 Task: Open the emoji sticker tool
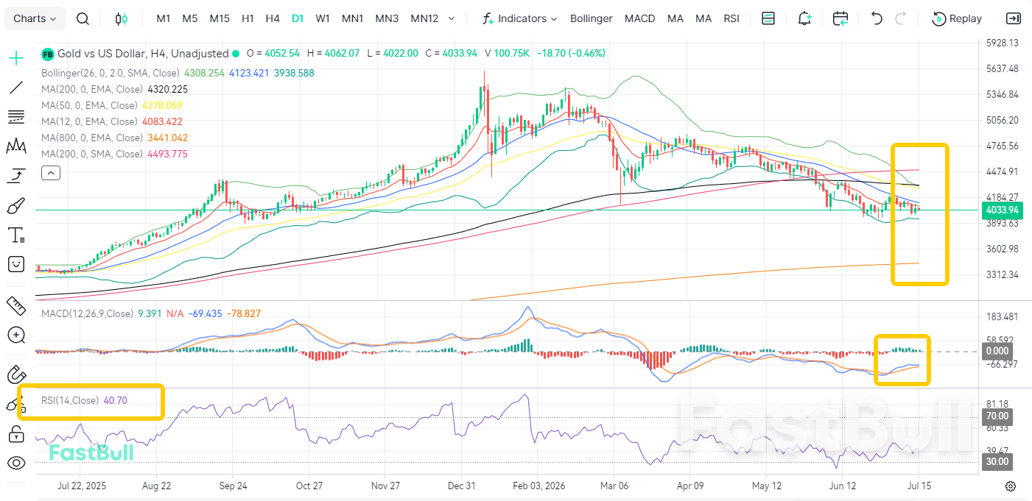point(16,264)
